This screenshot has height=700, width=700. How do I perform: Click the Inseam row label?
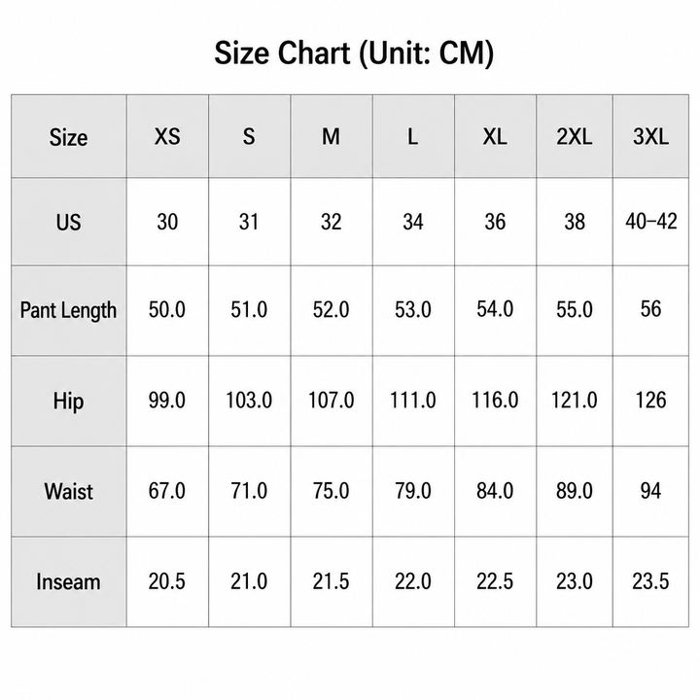point(69,581)
